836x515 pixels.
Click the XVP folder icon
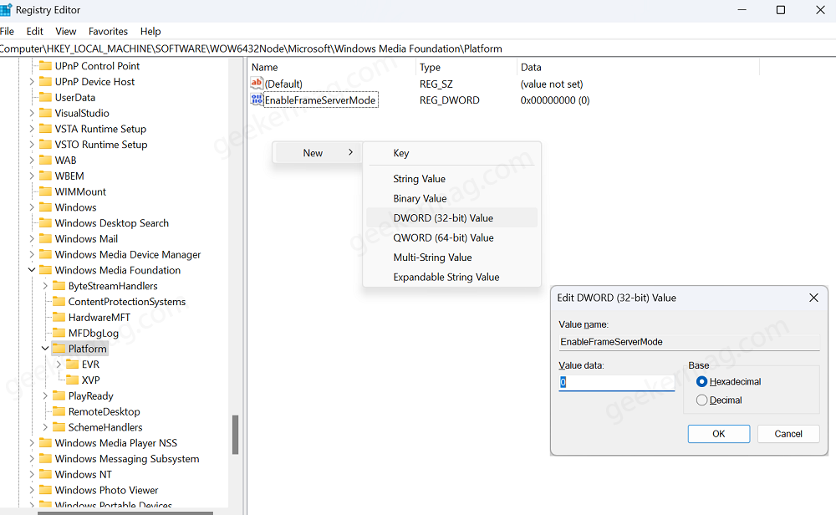click(x=73, y=380)
